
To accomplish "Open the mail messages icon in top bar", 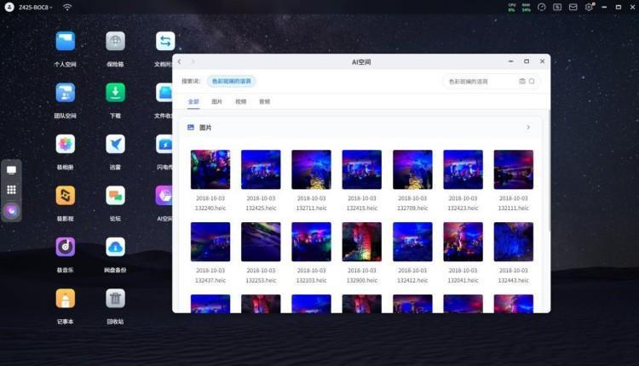I will coord(573,7).
